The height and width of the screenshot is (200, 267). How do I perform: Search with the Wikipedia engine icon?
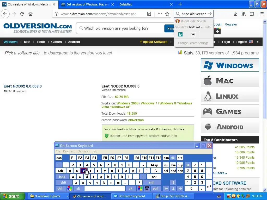tap(193, 35)
